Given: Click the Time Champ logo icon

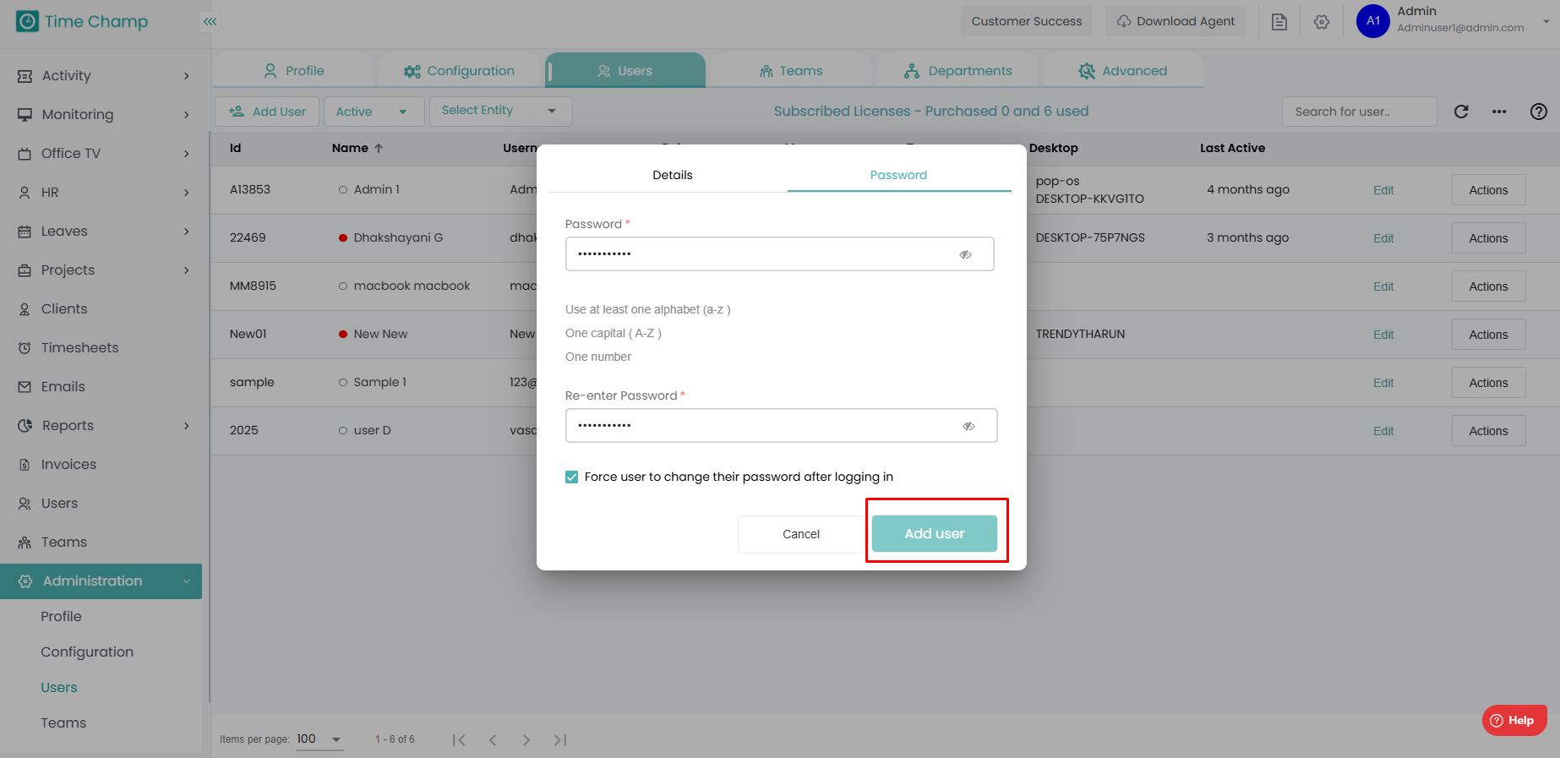Looking at the screenshot, I should [27, 21].
